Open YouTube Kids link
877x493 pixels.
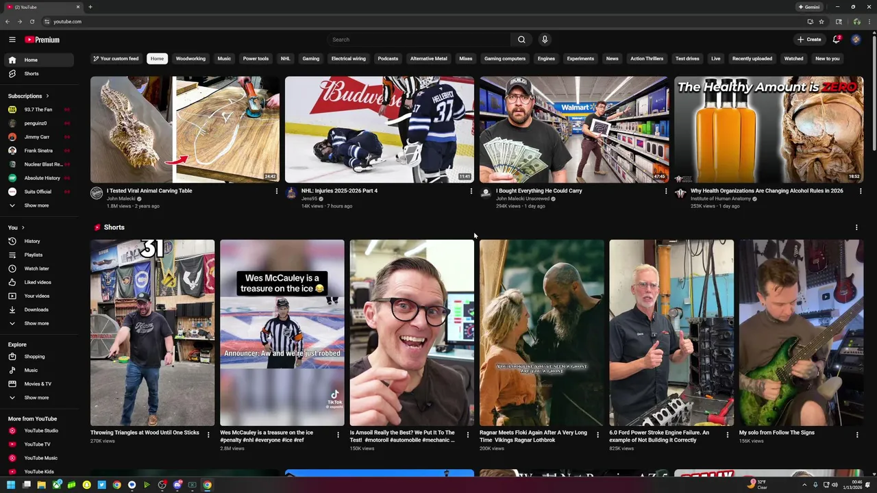click(39, 472)
